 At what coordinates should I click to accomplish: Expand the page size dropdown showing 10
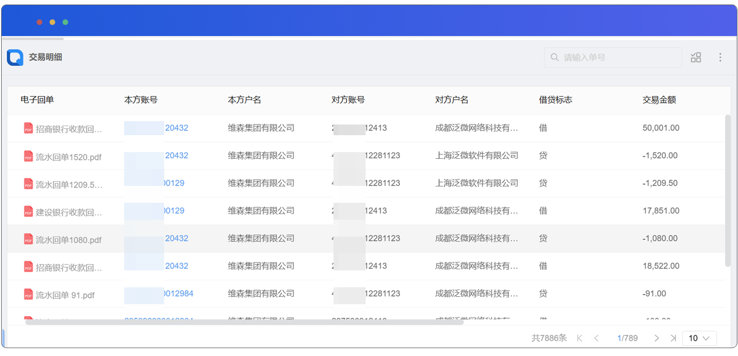coord(699,338)
